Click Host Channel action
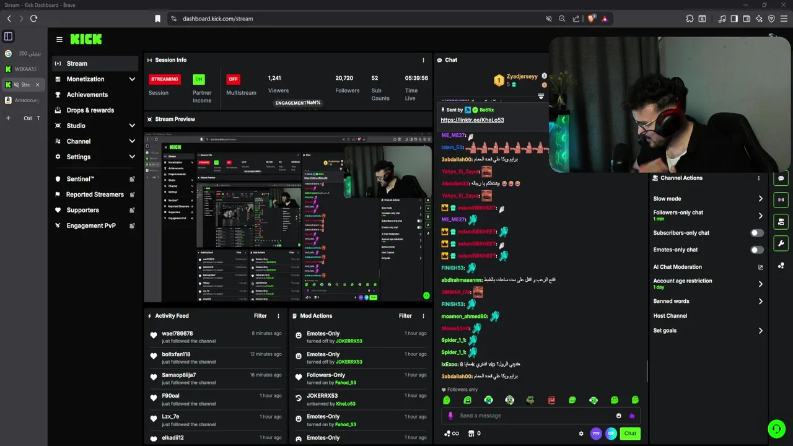793x446 pixels. pos(670,316)
